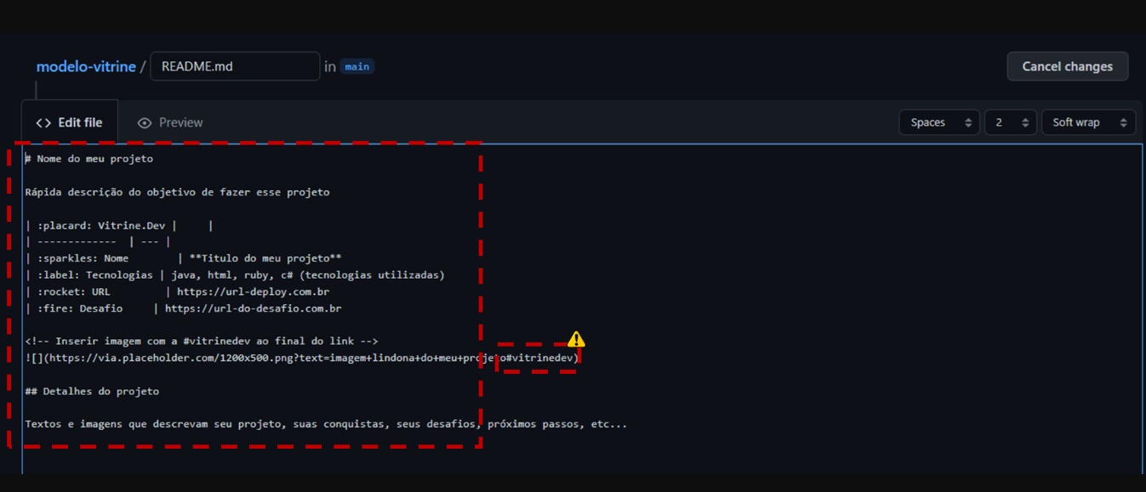
Task: Click 'https://url-deploy.com.br' text in editor
Action: 254,291
